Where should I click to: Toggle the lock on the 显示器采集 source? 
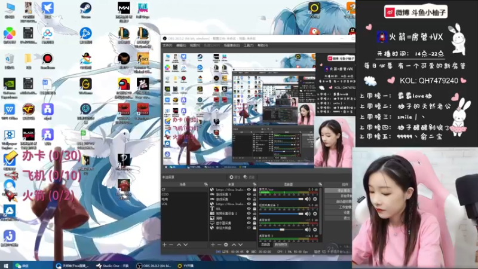point(255,223)
